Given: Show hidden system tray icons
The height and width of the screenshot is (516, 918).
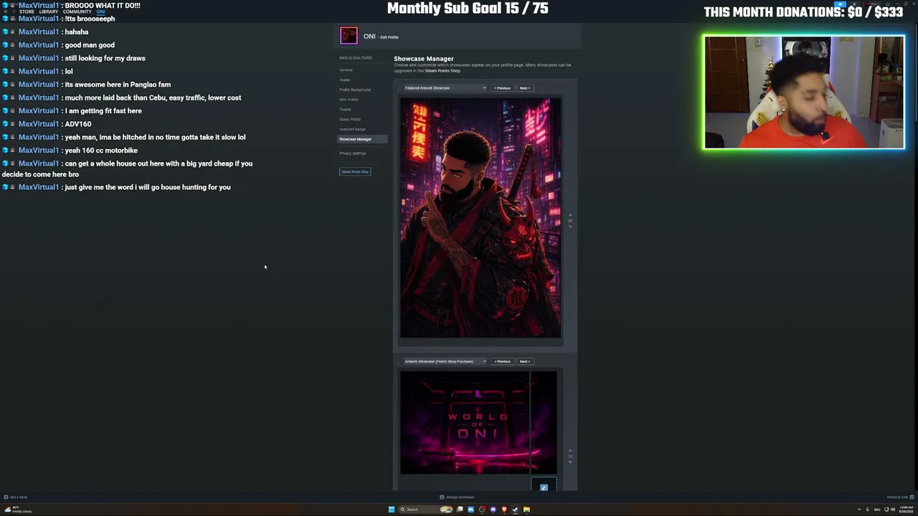Looking at the screenshot, I should (x=859, y=510).
